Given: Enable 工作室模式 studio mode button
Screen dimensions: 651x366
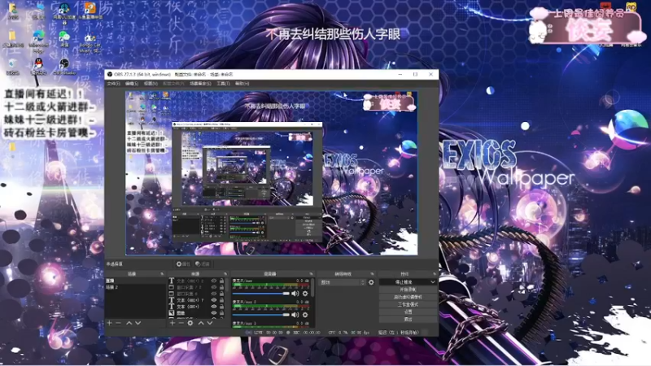Looking at the screenshot, I should pyautogui.click(x=409, y=304).
